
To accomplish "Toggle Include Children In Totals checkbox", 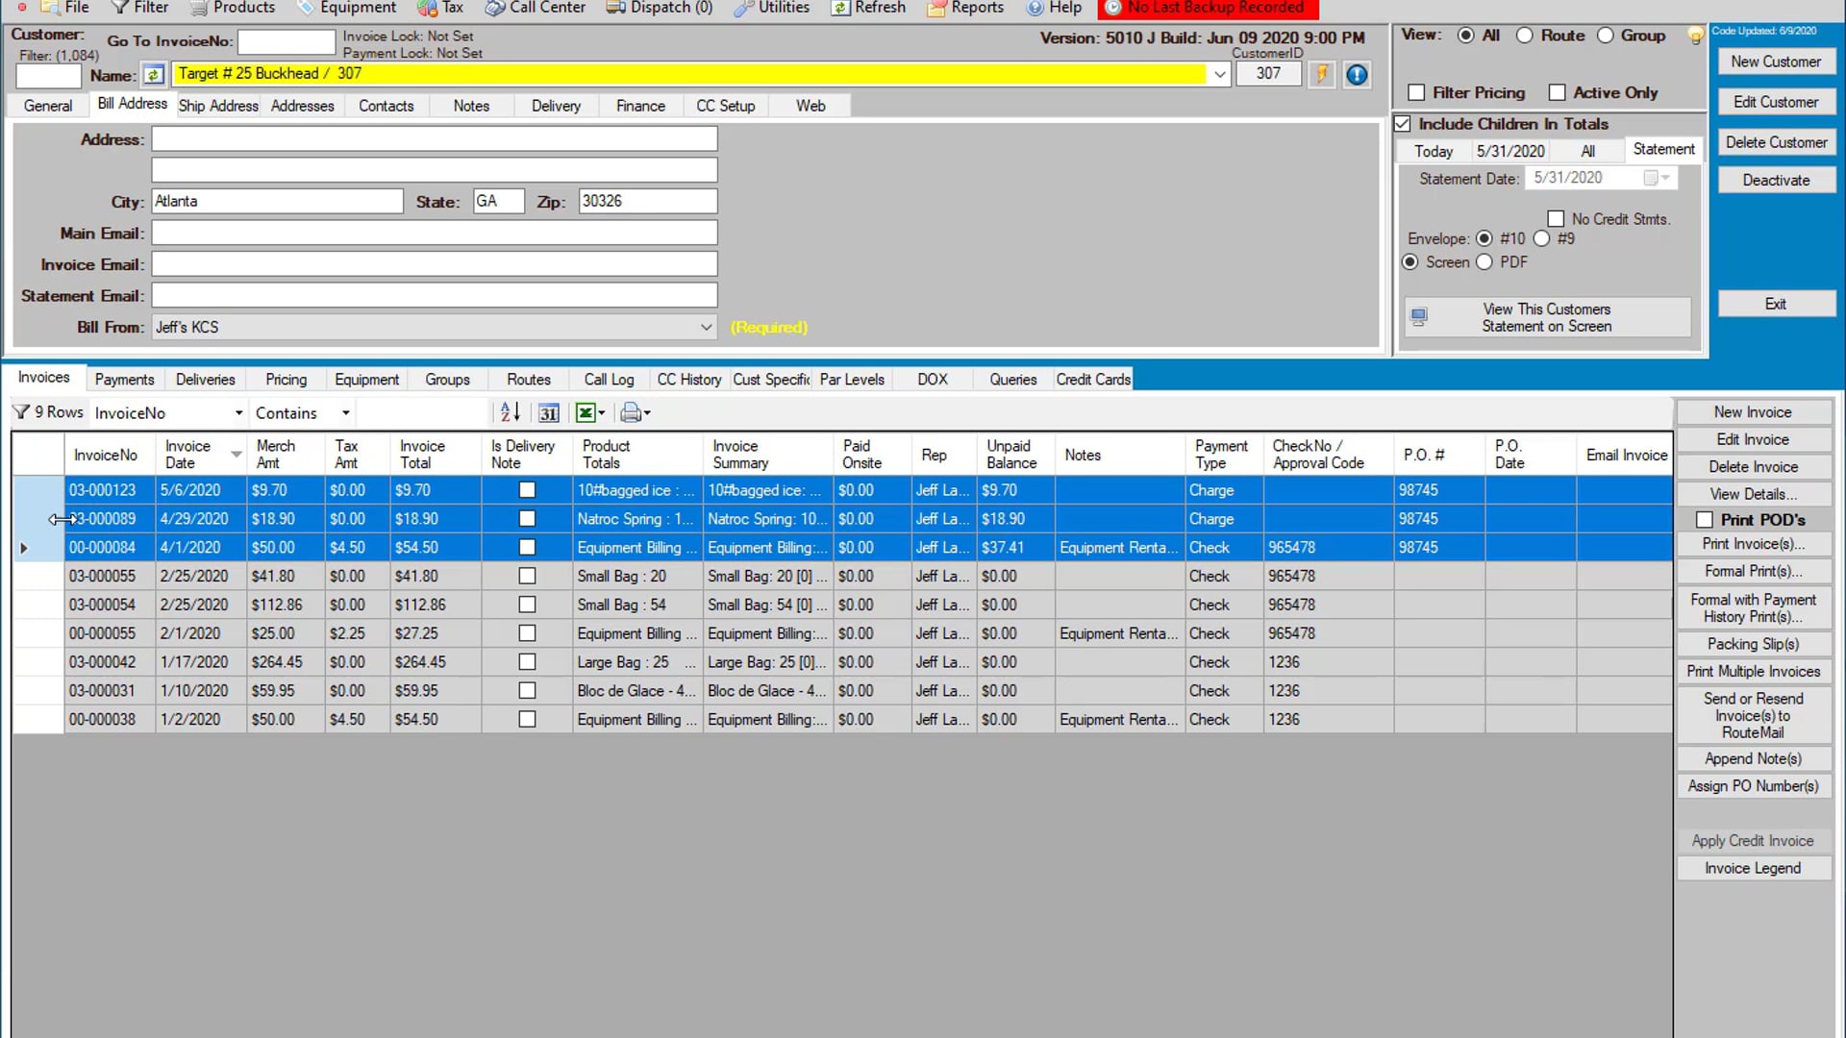I will point(1403,124).
